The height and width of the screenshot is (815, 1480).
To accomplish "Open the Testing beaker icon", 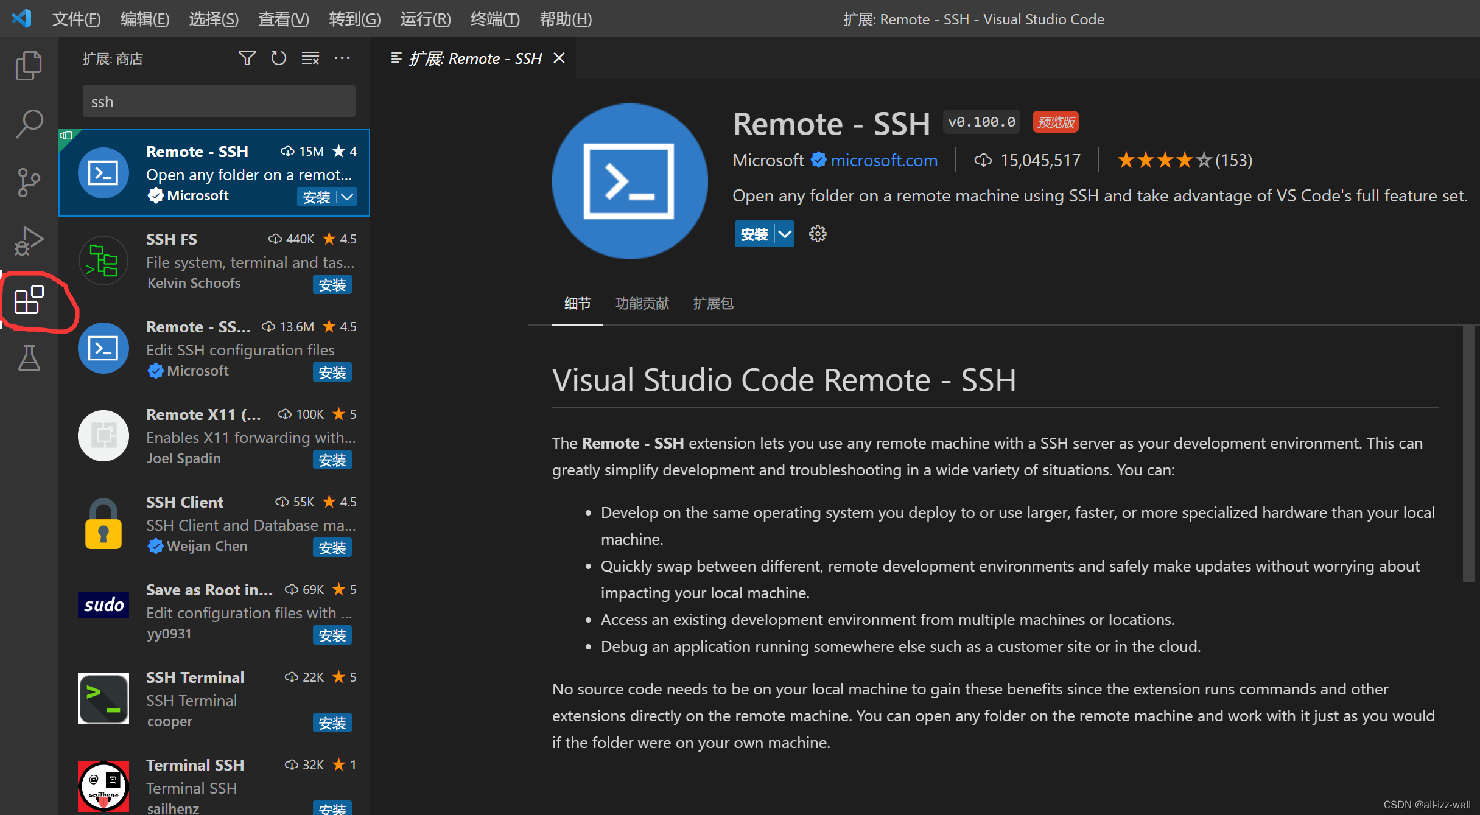I will pyautogui.click(x=29, y=358).
